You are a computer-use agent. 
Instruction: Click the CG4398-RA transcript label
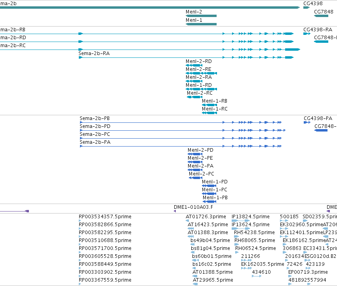click(x=318, y=29)
